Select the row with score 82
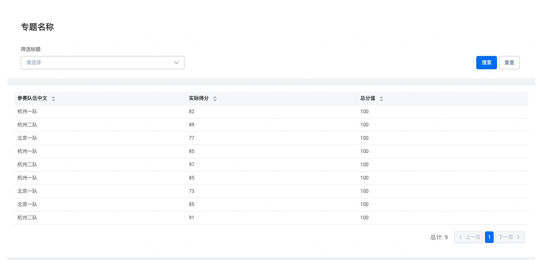Image resolution: width=543 pixels, height=260 pixels. click(x=192, y=112)
